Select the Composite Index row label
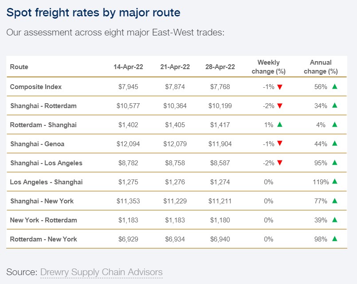 coord(36,87)
